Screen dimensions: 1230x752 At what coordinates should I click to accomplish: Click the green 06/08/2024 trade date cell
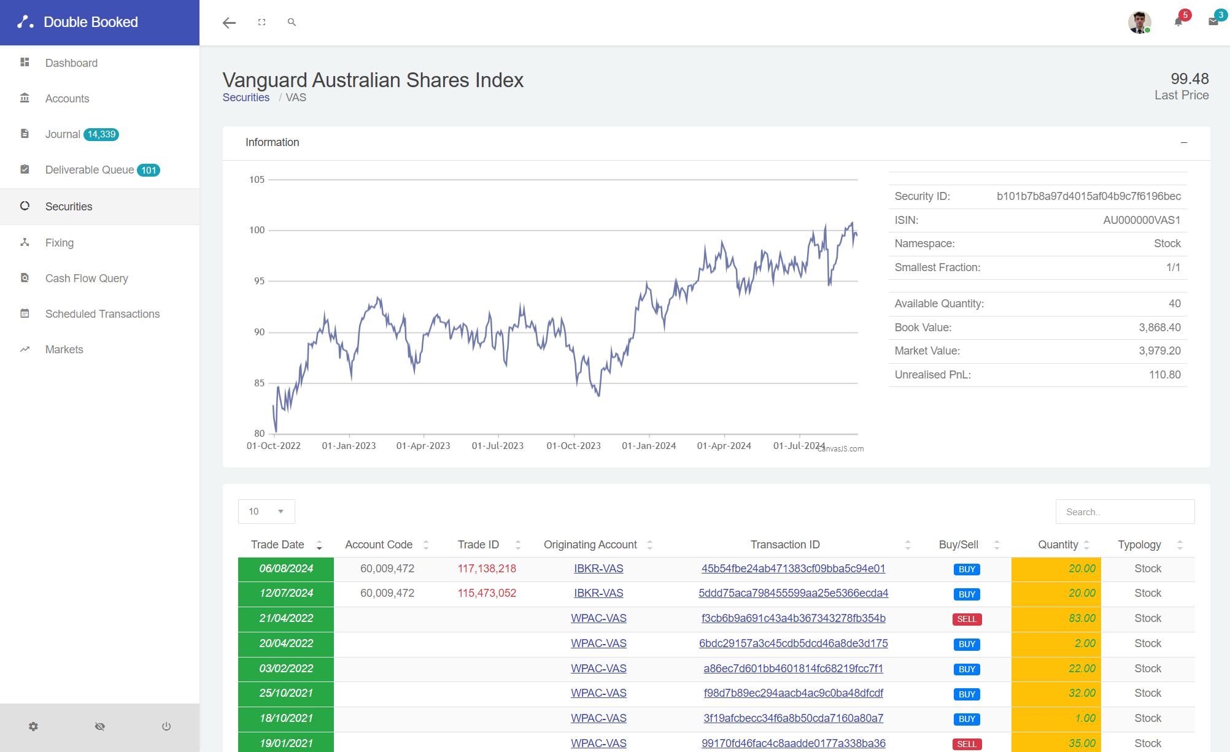(x=286, y=569)
